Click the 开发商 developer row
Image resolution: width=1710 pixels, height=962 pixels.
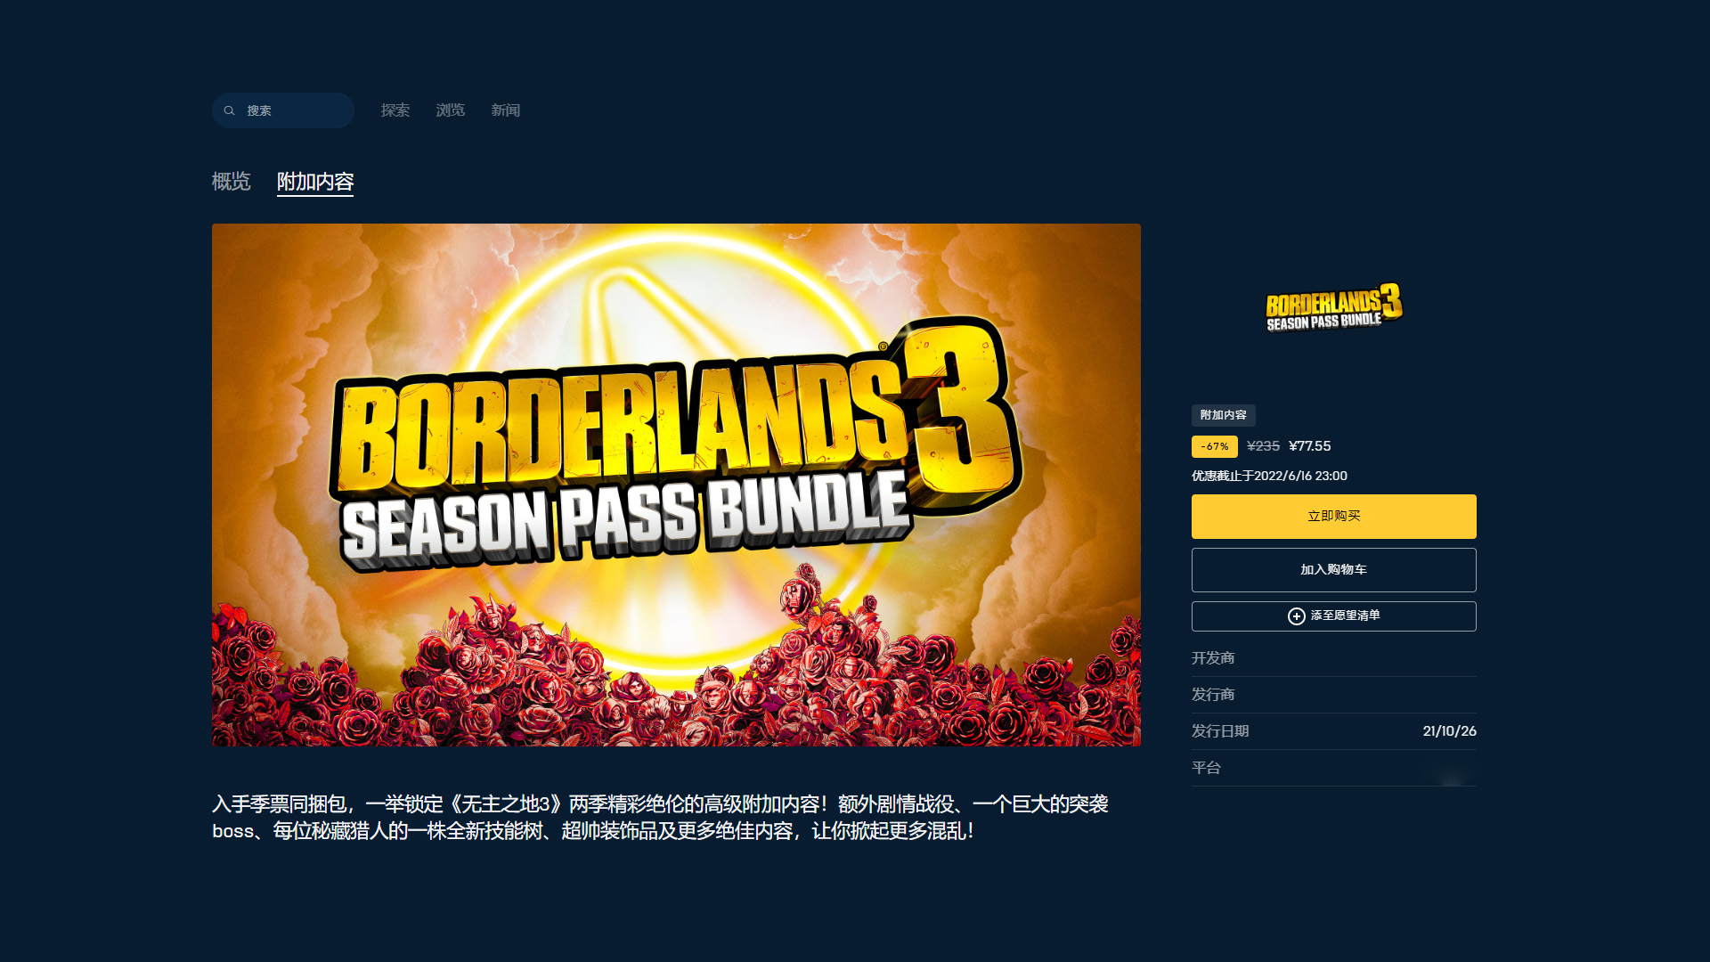[x=1334, y=658]
